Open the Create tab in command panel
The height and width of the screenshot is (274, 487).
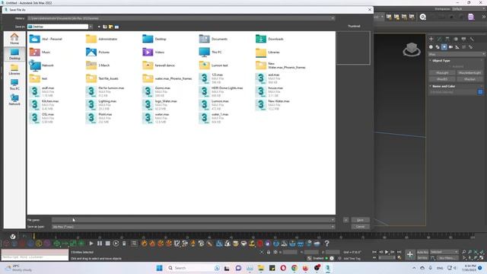coord(431,39)
